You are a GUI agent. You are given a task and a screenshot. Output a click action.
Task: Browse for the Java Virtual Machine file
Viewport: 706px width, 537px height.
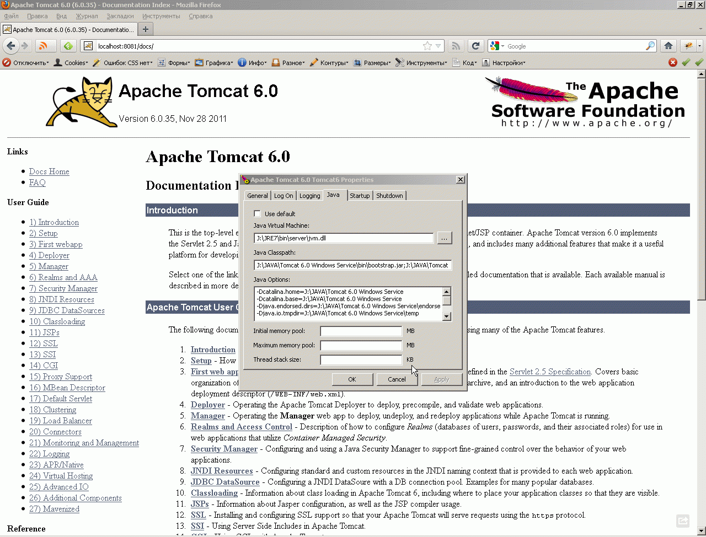pyautogui.click(x=445, y=238)
